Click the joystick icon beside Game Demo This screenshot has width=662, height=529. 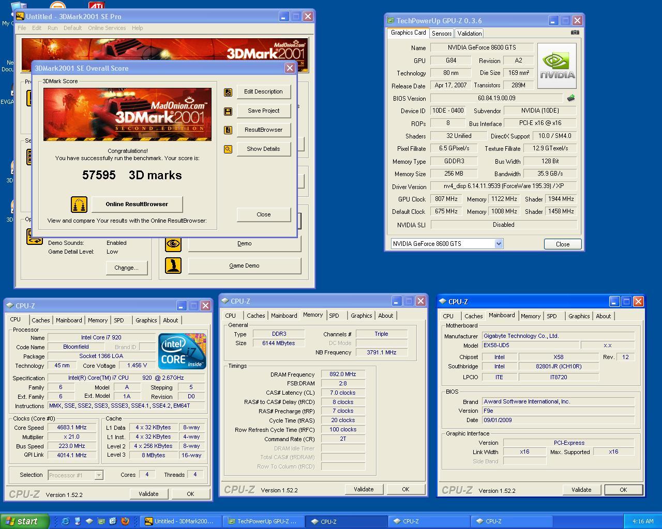(173, 266)
